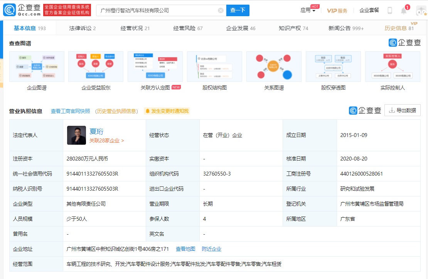Image resolution: width=428 pixels, height=279 pixels.
Task: Open 查看工商官网快照 link
Action: (x=71, y=111)
